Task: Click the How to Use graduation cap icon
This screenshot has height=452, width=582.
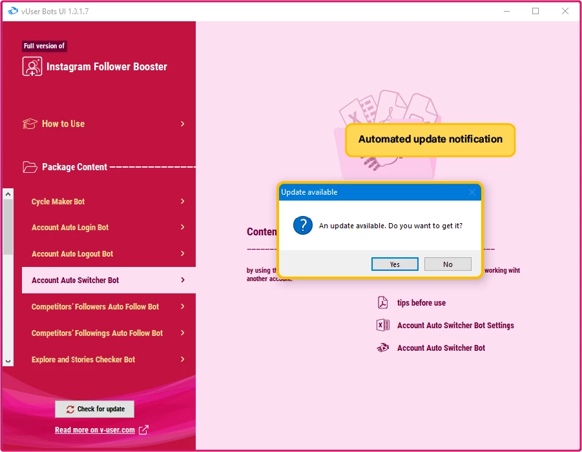Action: (x=30, y=124)
